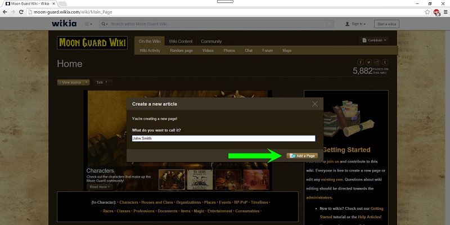450x225 pixels.
Task: Open the search scope magnifier dropdown
Action: pos(105,24)
